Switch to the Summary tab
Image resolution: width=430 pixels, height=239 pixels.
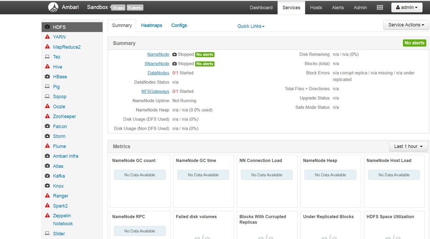[122, 25]
